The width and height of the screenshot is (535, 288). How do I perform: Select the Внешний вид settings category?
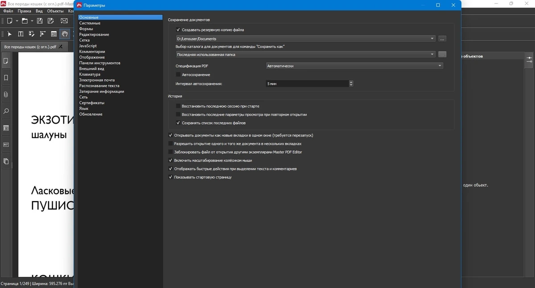click(92, 69)
